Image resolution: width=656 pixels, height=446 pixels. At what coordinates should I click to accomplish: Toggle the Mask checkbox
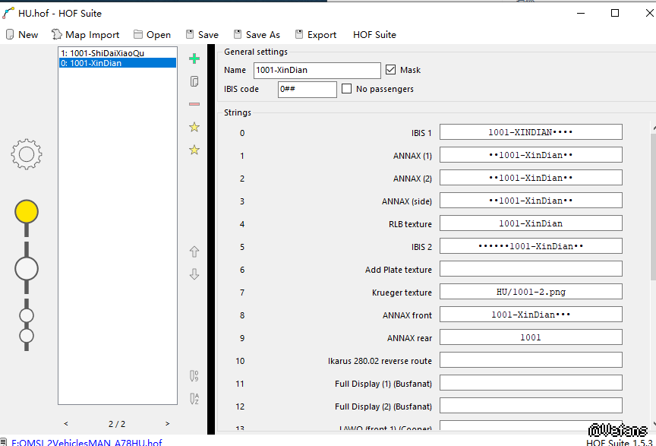(391, 70)
